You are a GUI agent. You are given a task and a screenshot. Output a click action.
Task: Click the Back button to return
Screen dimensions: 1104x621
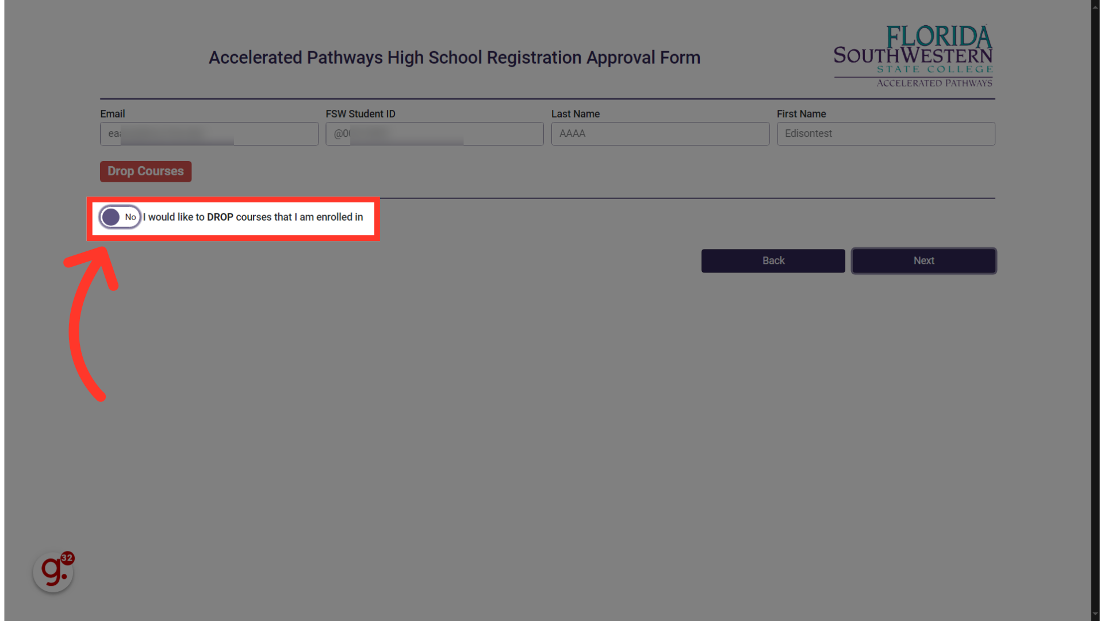[773, 260]
